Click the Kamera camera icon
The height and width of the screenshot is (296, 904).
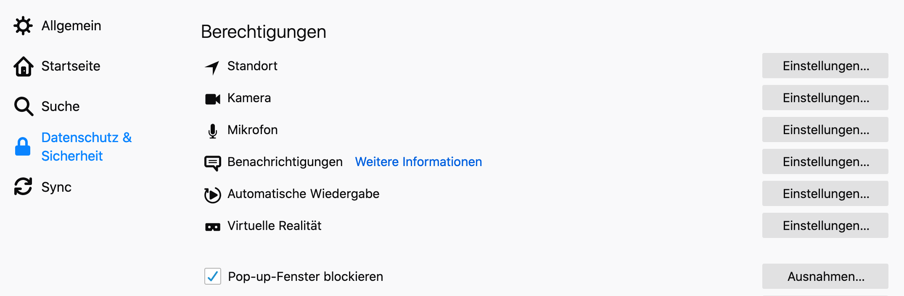click(213, 99)
